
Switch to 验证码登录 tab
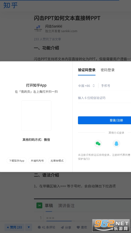(x=87, y=70)
